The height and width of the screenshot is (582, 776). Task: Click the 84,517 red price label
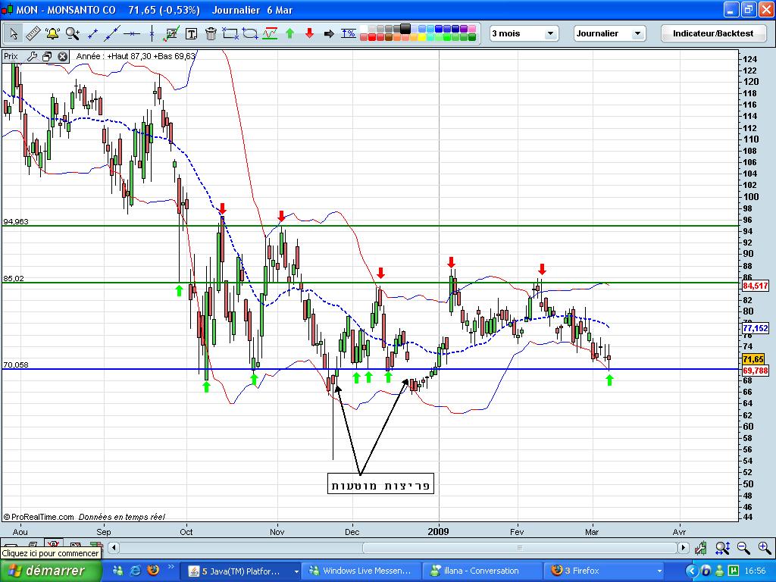pos(756,286)
